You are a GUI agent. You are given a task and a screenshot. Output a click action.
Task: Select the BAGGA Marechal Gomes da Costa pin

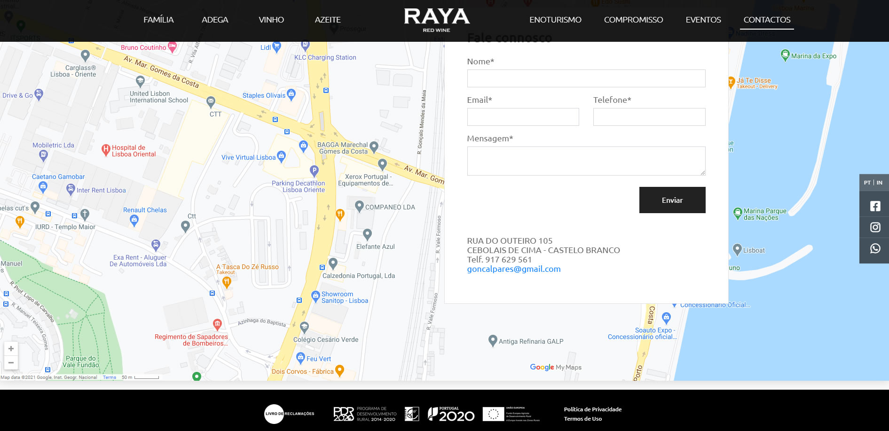click(x=374, y=147)
